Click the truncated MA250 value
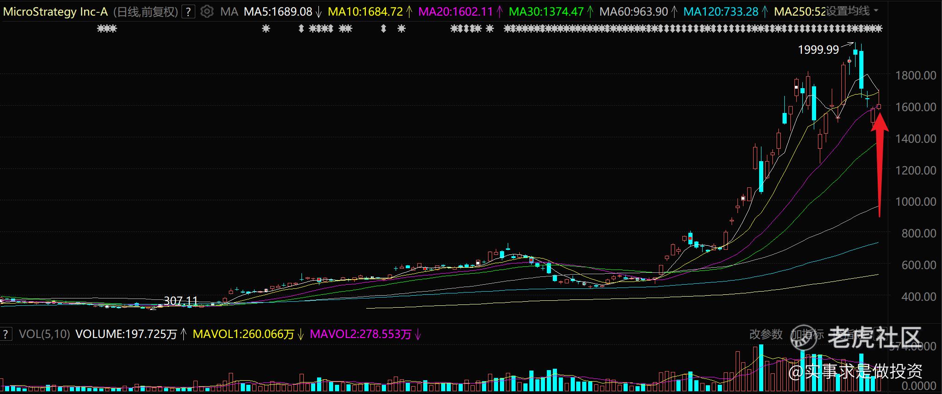This screenshot has height=394, width=942. point(800,11)
